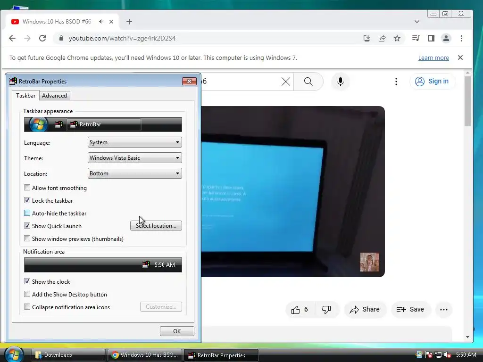Click the Select location... button
The height and width of the screenshot is (362, 483).
tap(156, 226)
